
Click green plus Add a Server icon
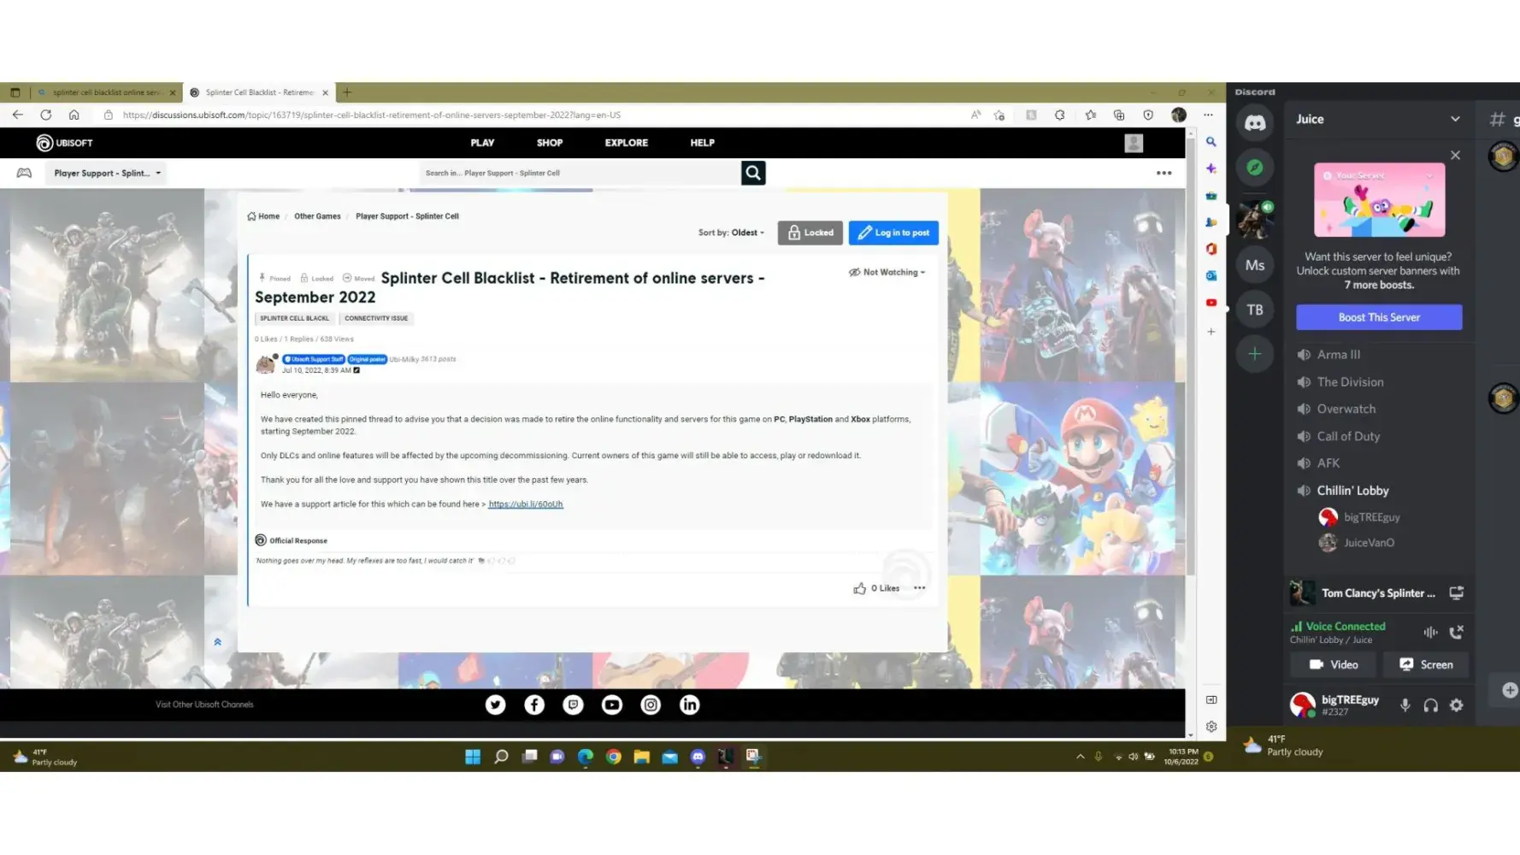click(1254, 354)
